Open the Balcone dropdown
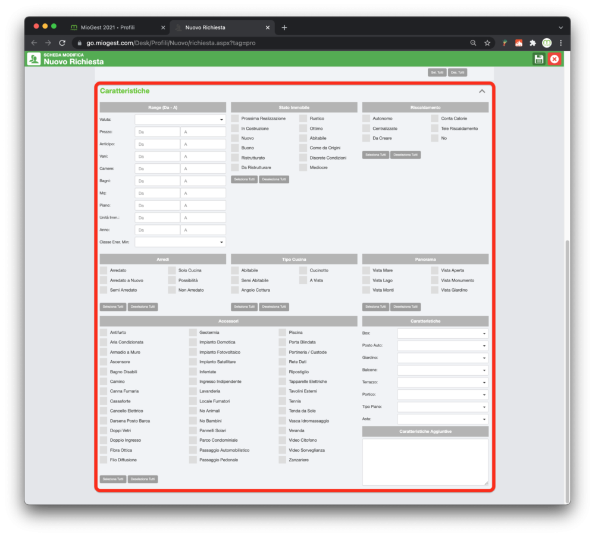The width and height of the screenshot is (595, 537). click(x=443, y=370)
